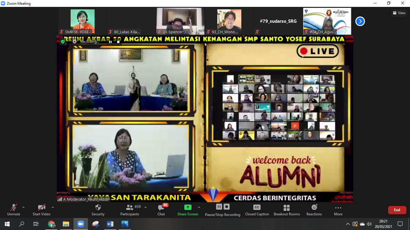This screenshot has height=230, width=410.
Task: Open Windows taskbar search
Action: click(22, 224)
